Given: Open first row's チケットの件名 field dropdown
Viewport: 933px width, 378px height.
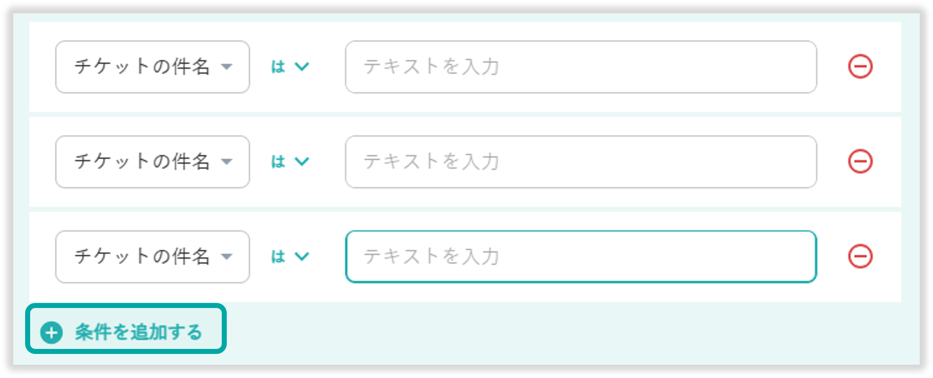Looking at the screenshot, I should (152, 67).
